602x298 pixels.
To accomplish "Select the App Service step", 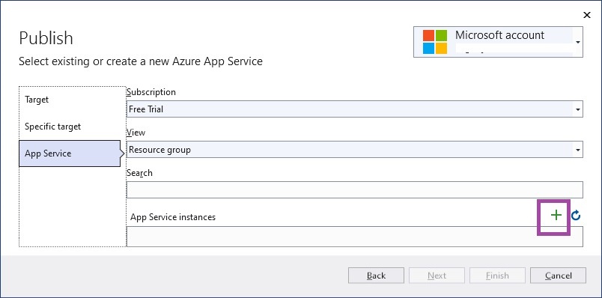I will (x=70, y=153).
